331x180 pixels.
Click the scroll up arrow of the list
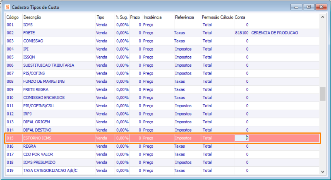coord(323,17)
